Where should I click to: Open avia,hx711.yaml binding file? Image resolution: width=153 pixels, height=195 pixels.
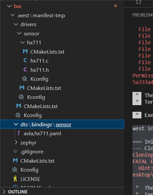42,134
